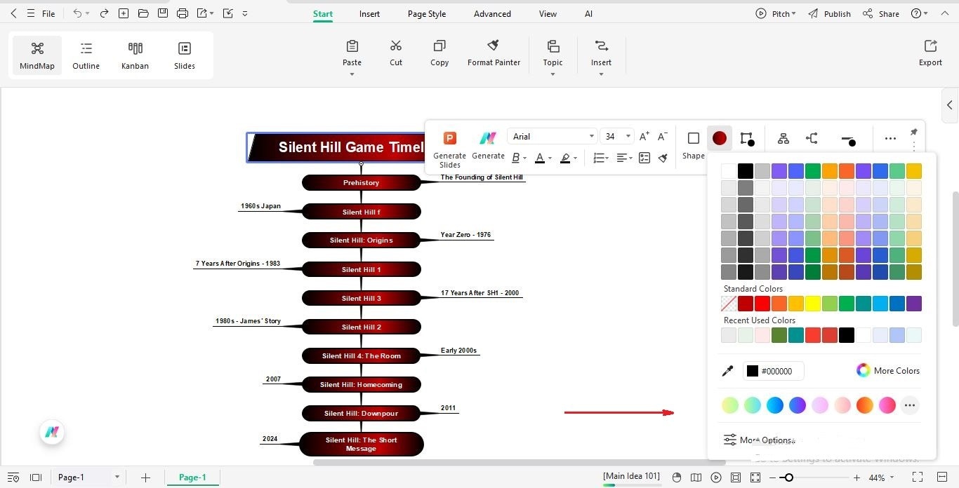Click the border style icon in floating toolbar
The image size is (959, 488).
tap(747, 139)
